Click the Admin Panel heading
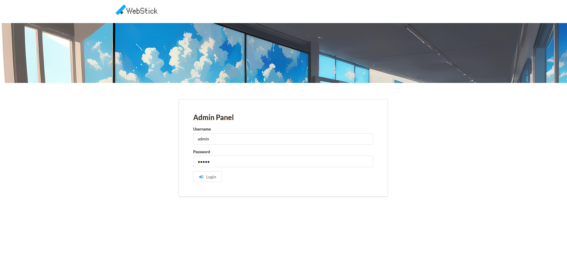 (213, 117)
